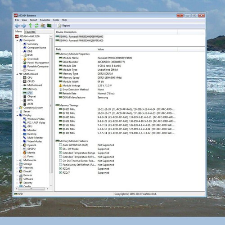Click the green chart toolbar icon

49,26
